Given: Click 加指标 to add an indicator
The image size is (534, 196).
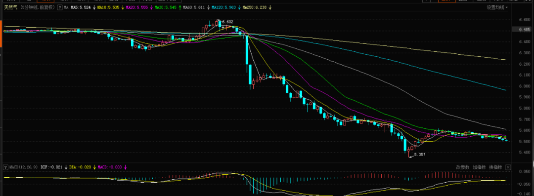Looking at the screenshot, I should (479, 167).
